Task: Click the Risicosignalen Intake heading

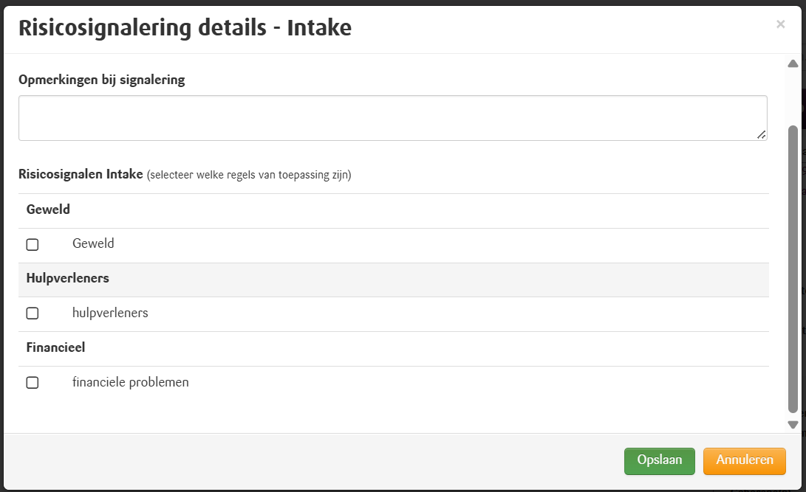Action: 81,175
